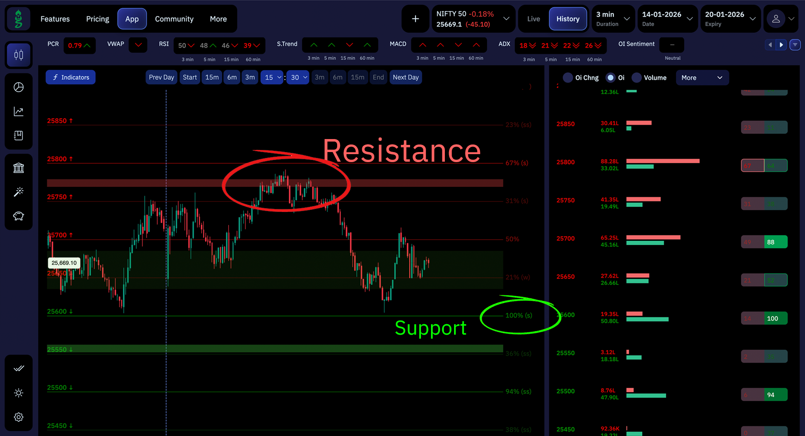Select the Oi radio option
This screenshot has height=436, width=805.
(x=610, y=77)
